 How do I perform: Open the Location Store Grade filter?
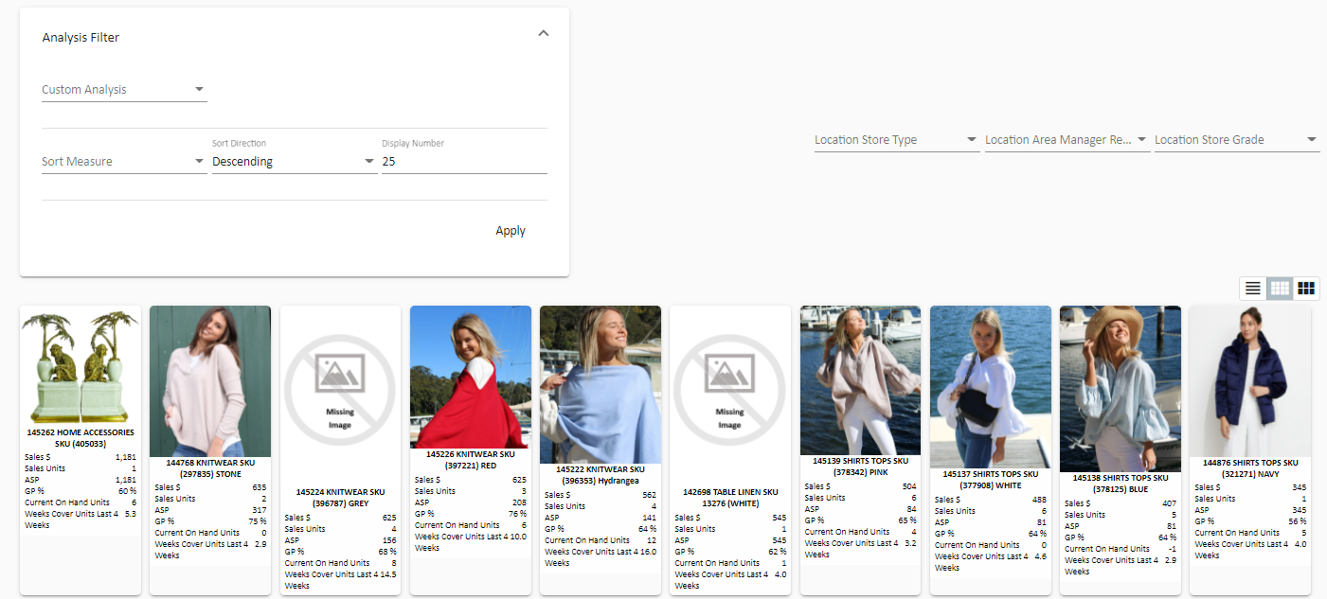tap(1235, 140)
